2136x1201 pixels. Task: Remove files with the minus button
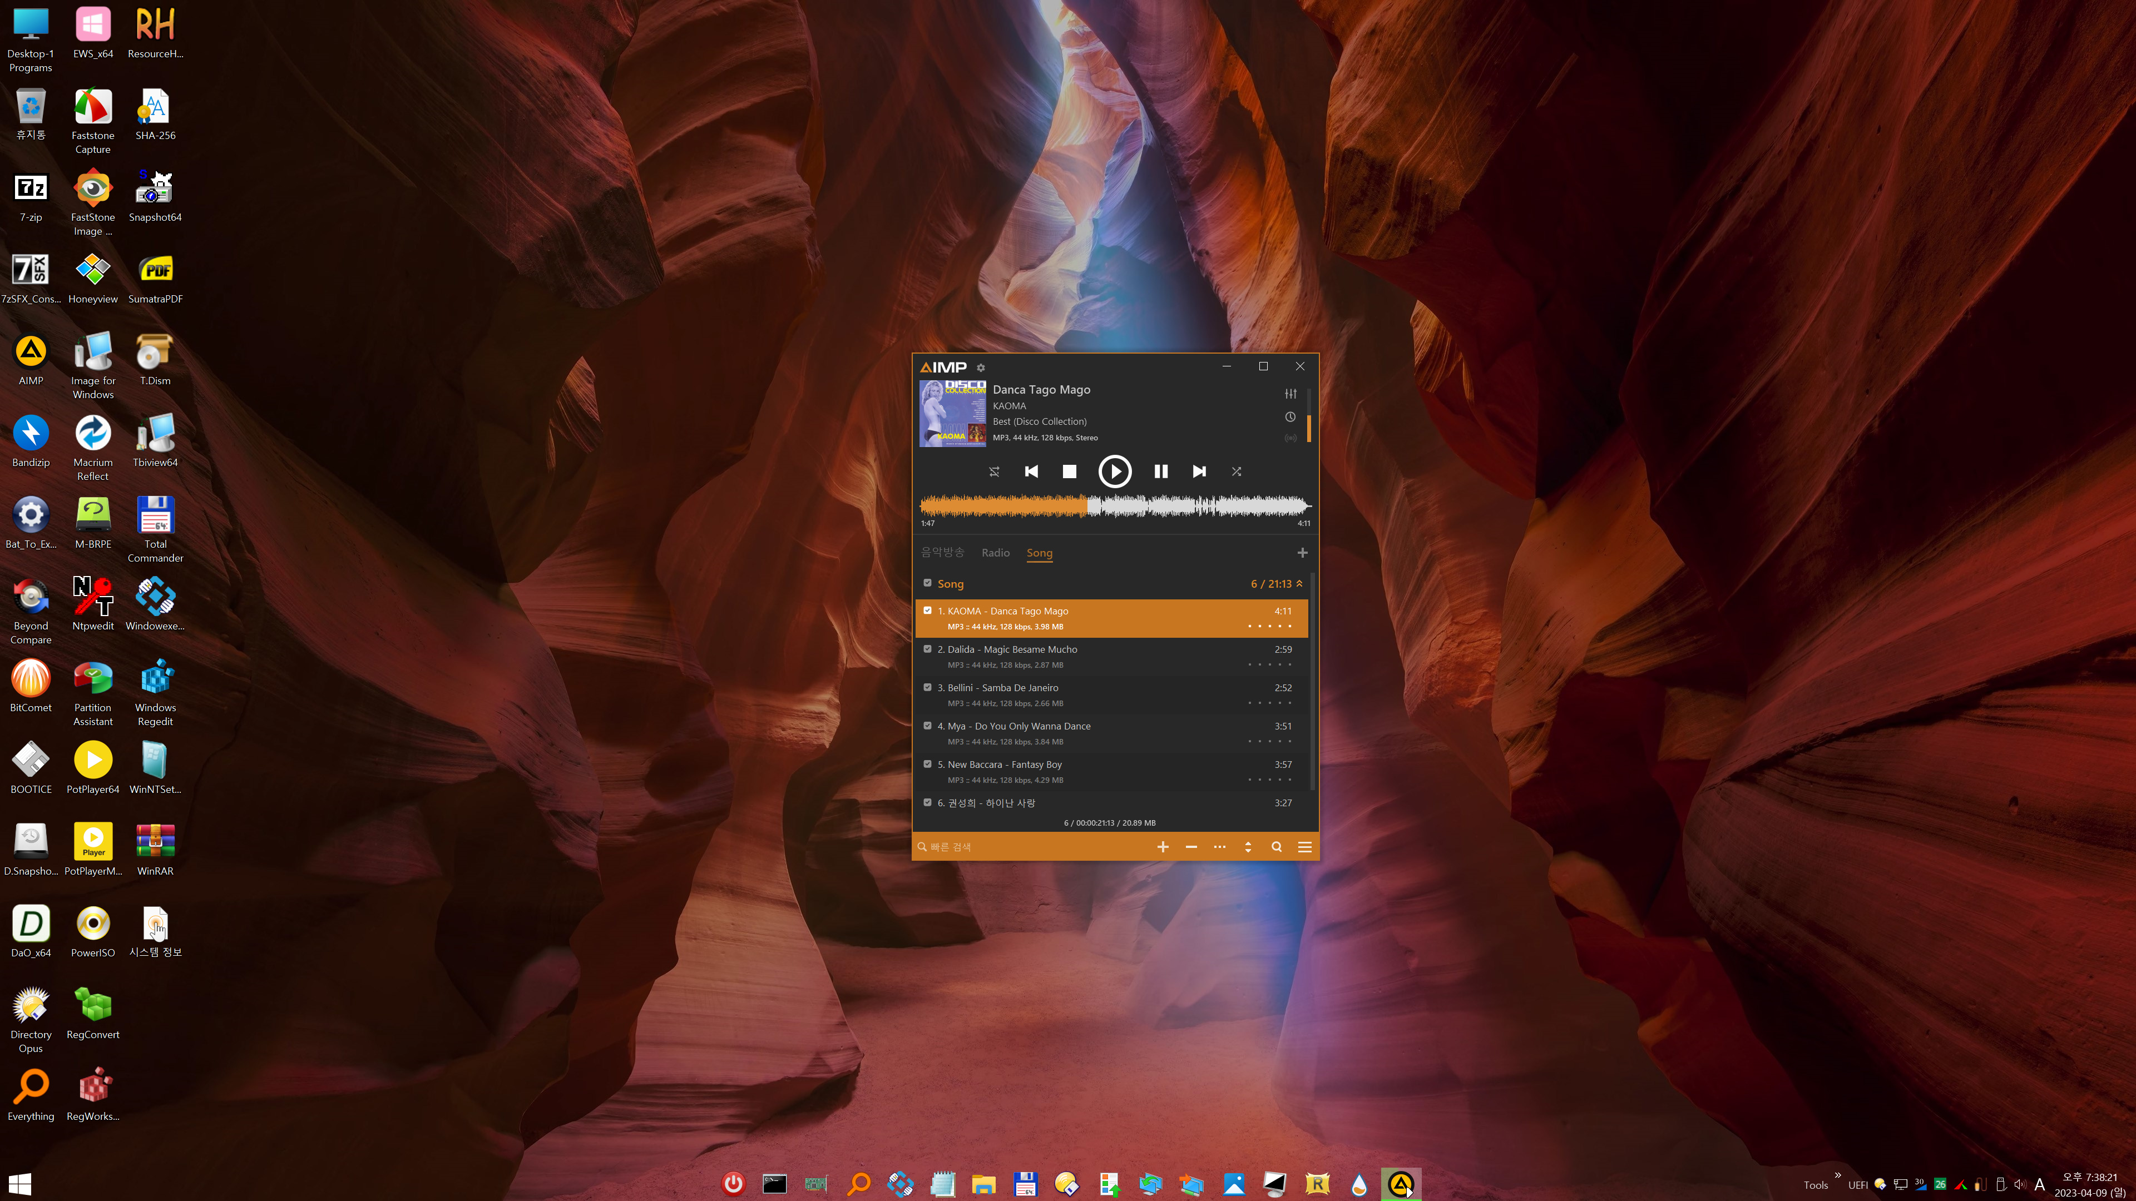pos(1191,847)
